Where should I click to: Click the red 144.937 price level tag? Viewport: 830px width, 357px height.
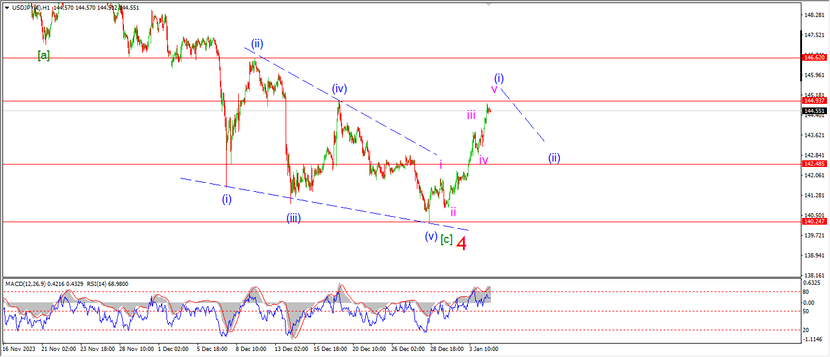814,101
